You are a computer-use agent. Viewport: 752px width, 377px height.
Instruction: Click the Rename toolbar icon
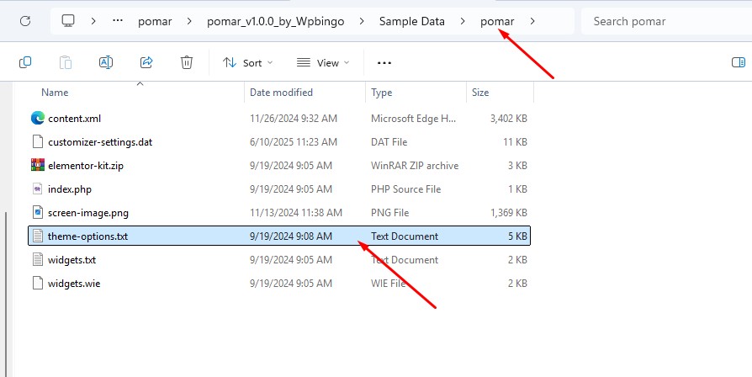(105, 62)
